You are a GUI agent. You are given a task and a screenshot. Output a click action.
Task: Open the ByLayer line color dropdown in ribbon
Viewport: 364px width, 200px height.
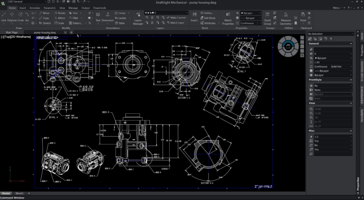pyautogui.click(x=251, y=13)
